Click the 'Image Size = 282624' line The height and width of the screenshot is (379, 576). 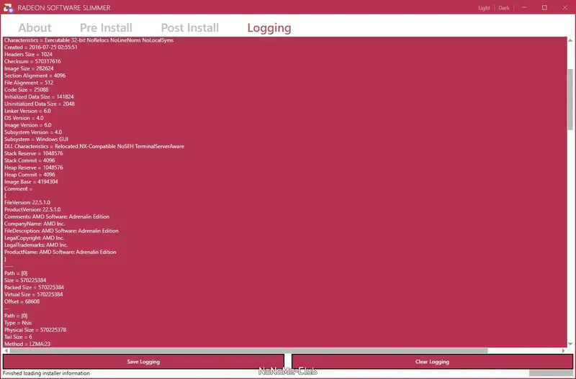[29, 68]
